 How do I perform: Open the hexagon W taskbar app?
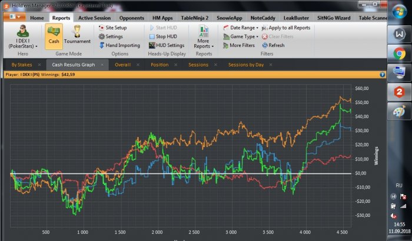click(x=399, y=35)
